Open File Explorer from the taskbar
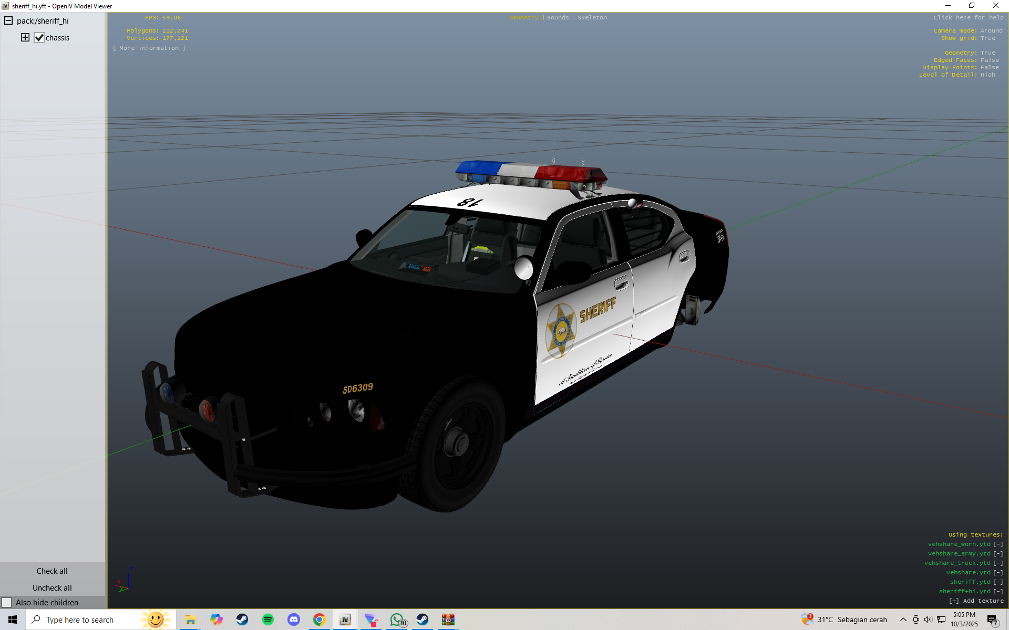This screenshot has width=1009, height=630. coord(190,619)
